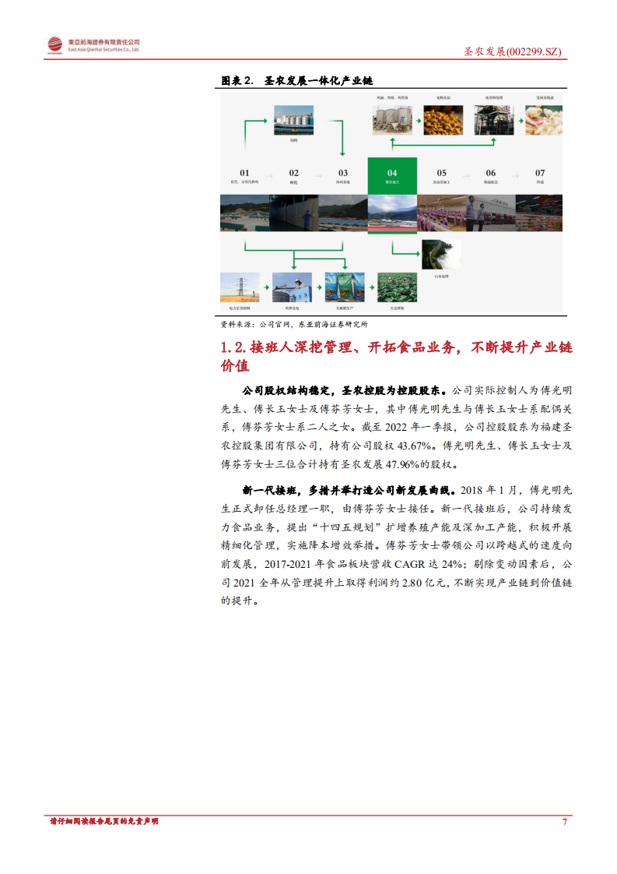Click the shareholding figure 43.67%
The width and height of the screenshot is (617, 874).
click(414, 446)
